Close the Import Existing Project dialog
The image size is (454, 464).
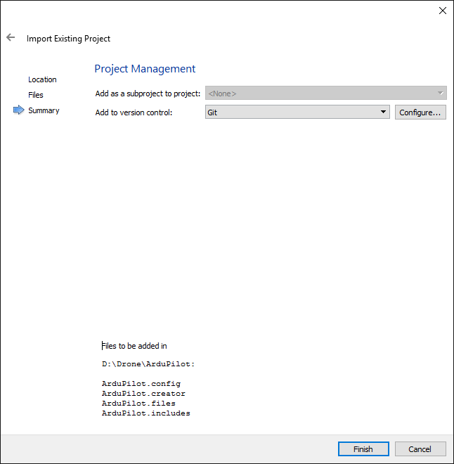click(442, 11)
